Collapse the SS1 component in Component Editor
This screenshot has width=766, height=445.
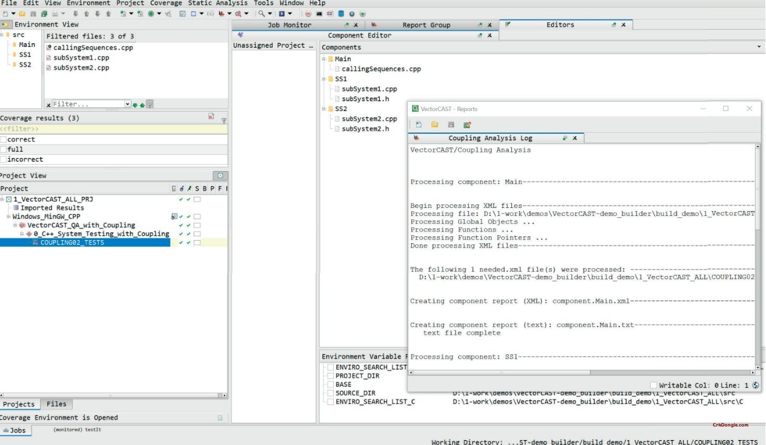pyautogui.click(x=324, y=79)
